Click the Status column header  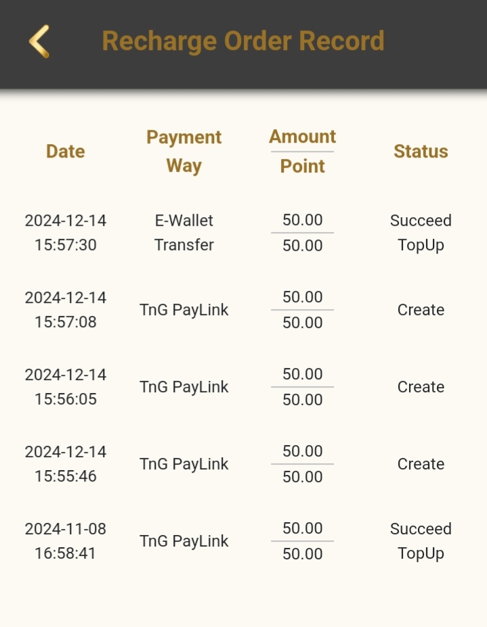421,152
